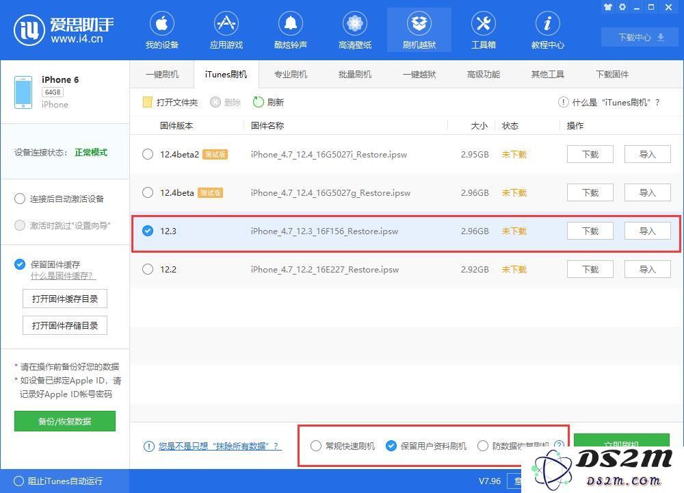684x493 pixels.
Task: Select firmware 12.4beta2 radio button
Action: [x=148, y=154]
